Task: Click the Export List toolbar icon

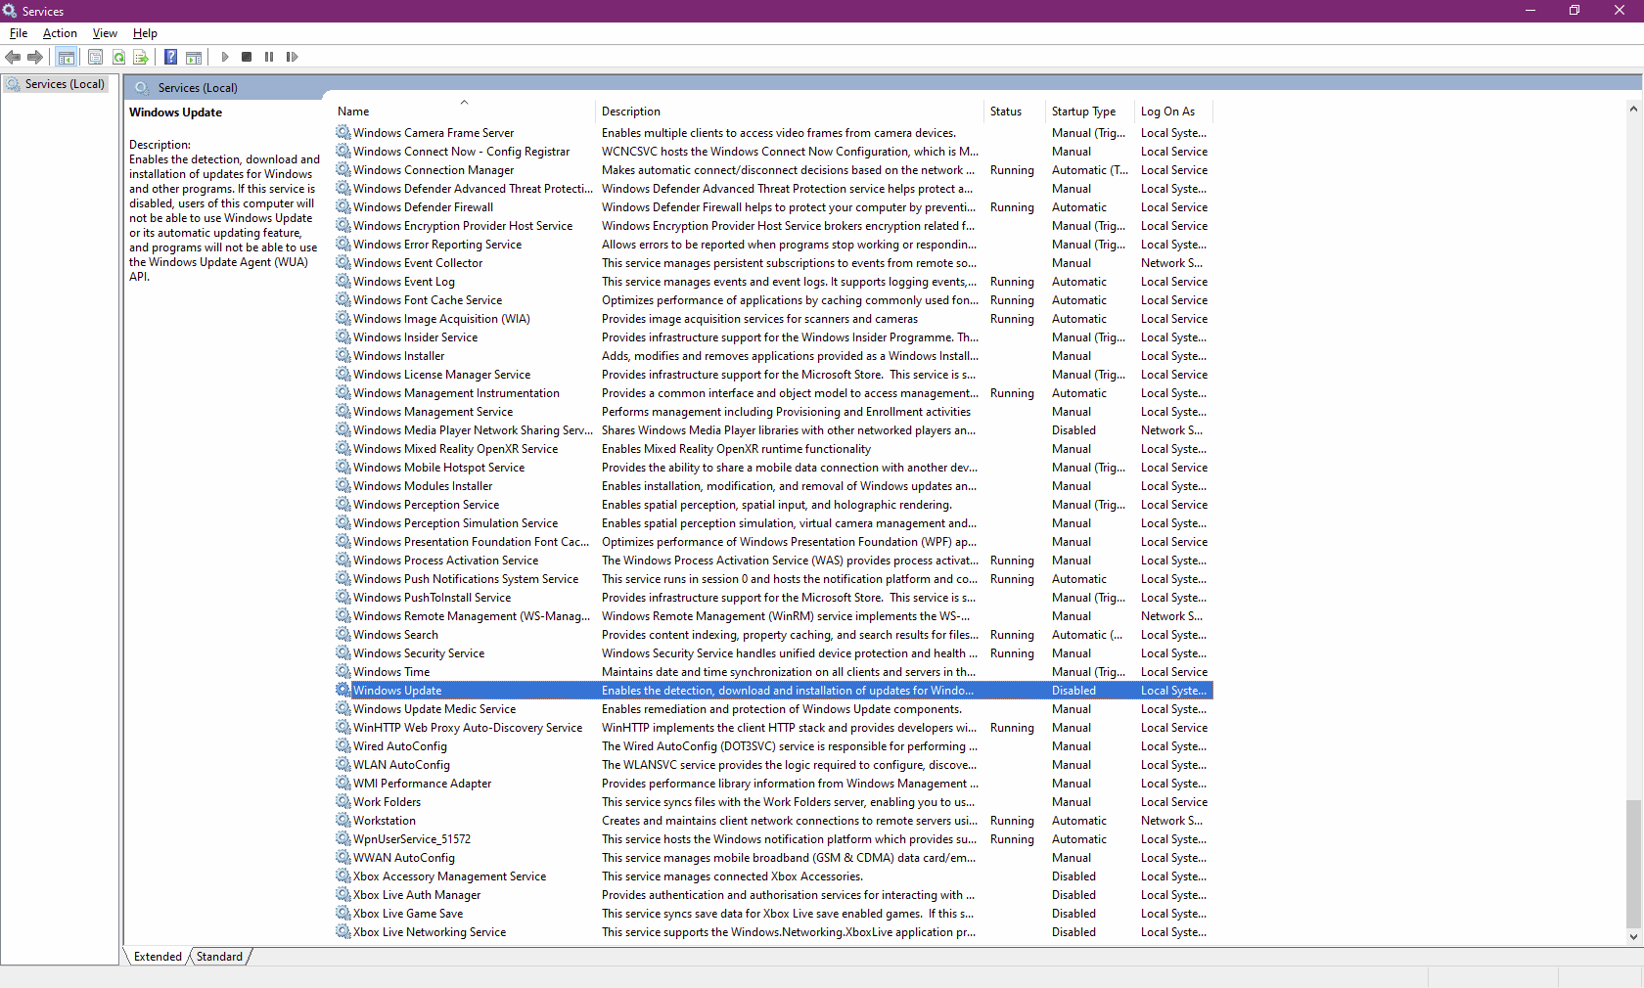Action: click(141, 57)
